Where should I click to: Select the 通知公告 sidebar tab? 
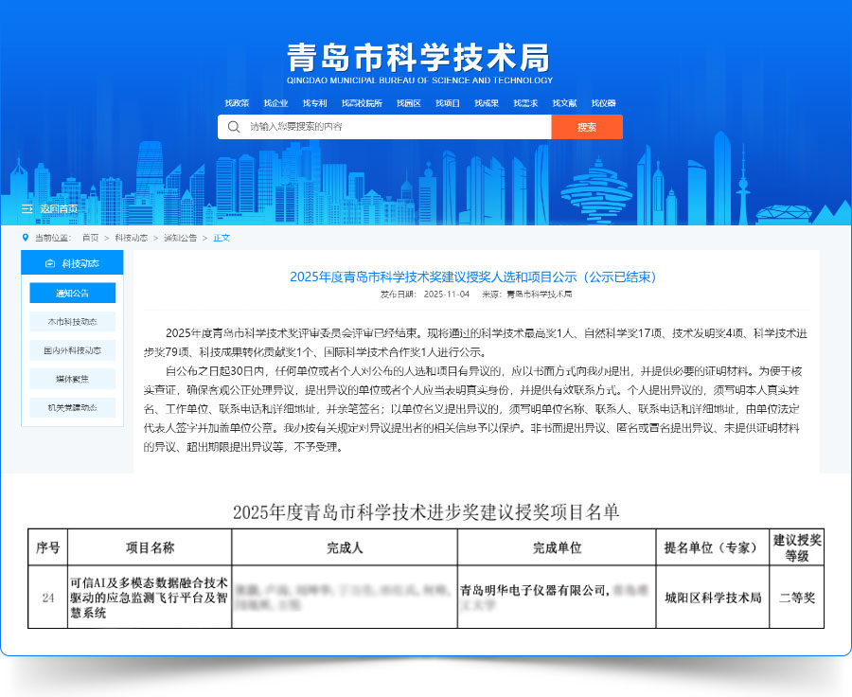click(73, 293)
